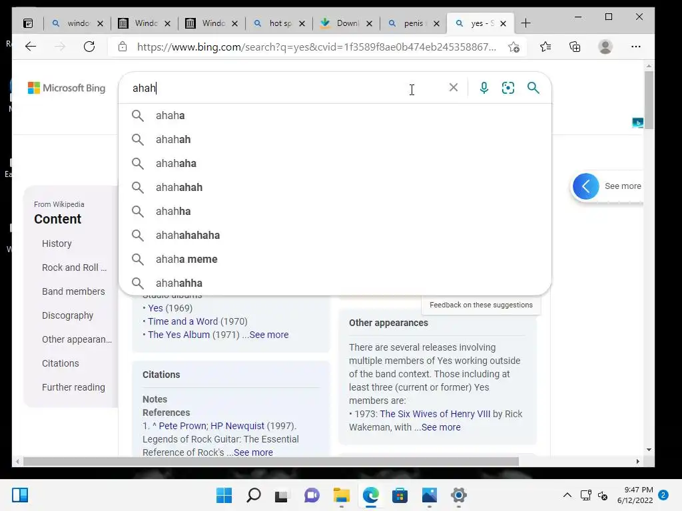This screenshot has width=682, height=511.
Task: Open the browser profile avatar
Action: click(605, 47)
